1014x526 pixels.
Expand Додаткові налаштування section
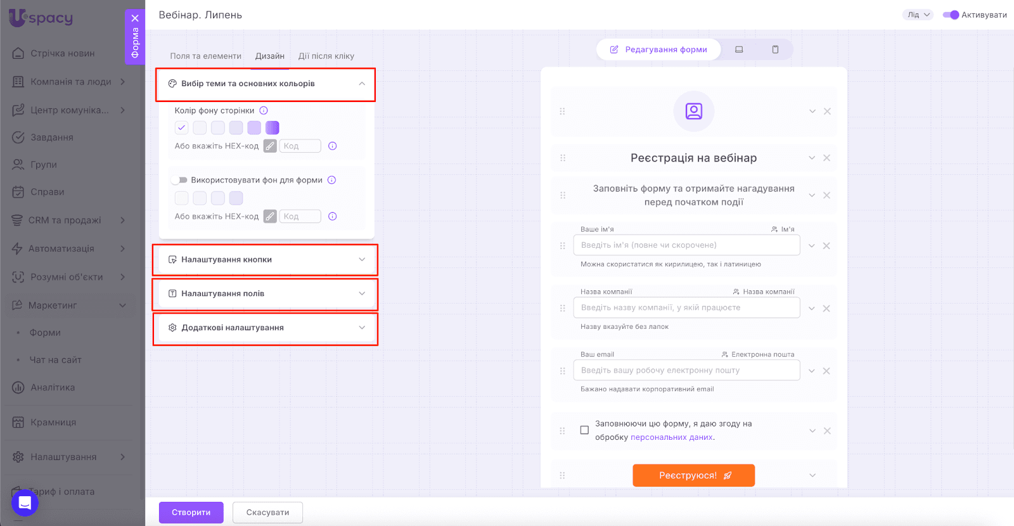pyautogui.click(x=265, y=328)
